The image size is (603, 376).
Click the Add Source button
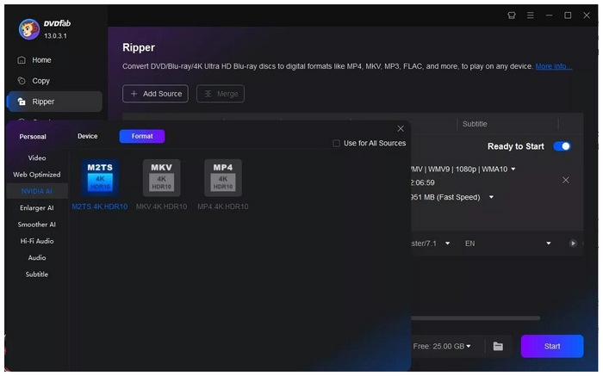tap(155, 94)
